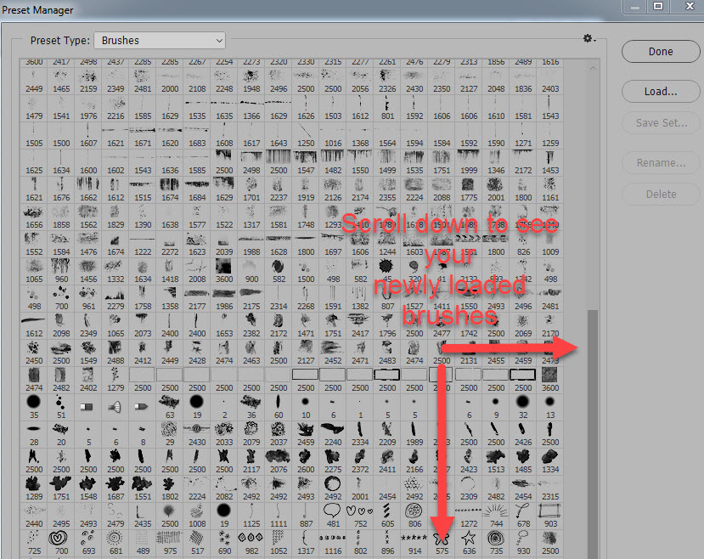Select the bead chain brush labeled 1116
Screen dimensions: 704x559
[333, 543]
